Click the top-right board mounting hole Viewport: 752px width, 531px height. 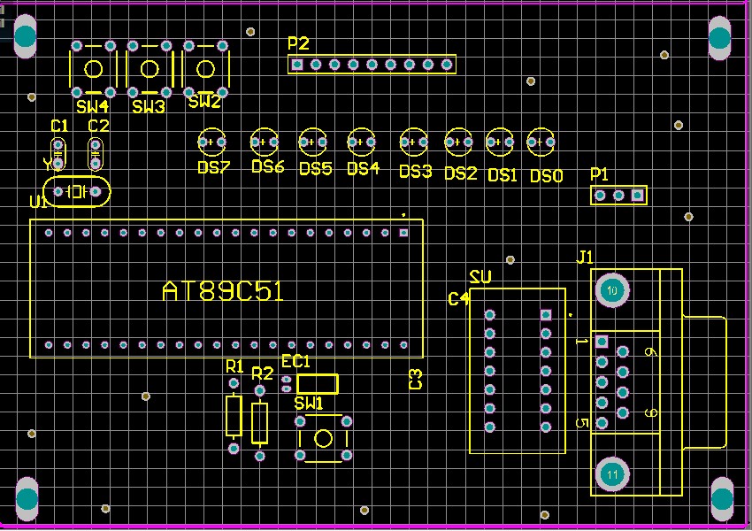click(719, 38)
